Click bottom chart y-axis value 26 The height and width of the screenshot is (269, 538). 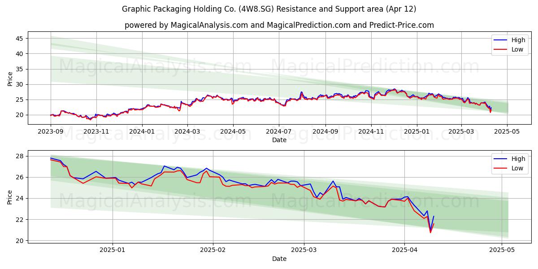coord(20,177)
